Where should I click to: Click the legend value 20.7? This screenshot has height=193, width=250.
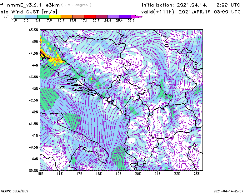click(96, 20)
